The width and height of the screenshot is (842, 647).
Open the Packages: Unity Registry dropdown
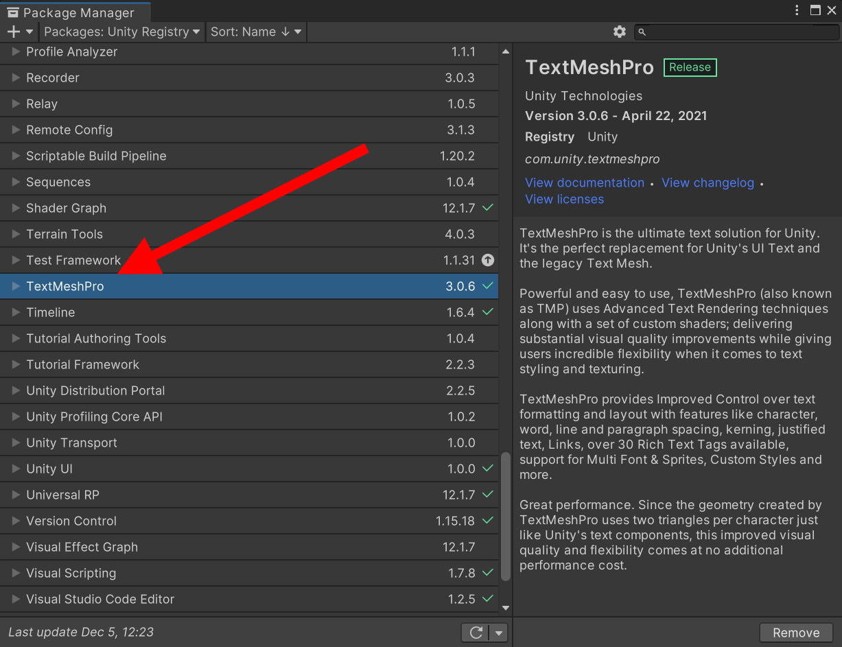[x=121, y=32]
